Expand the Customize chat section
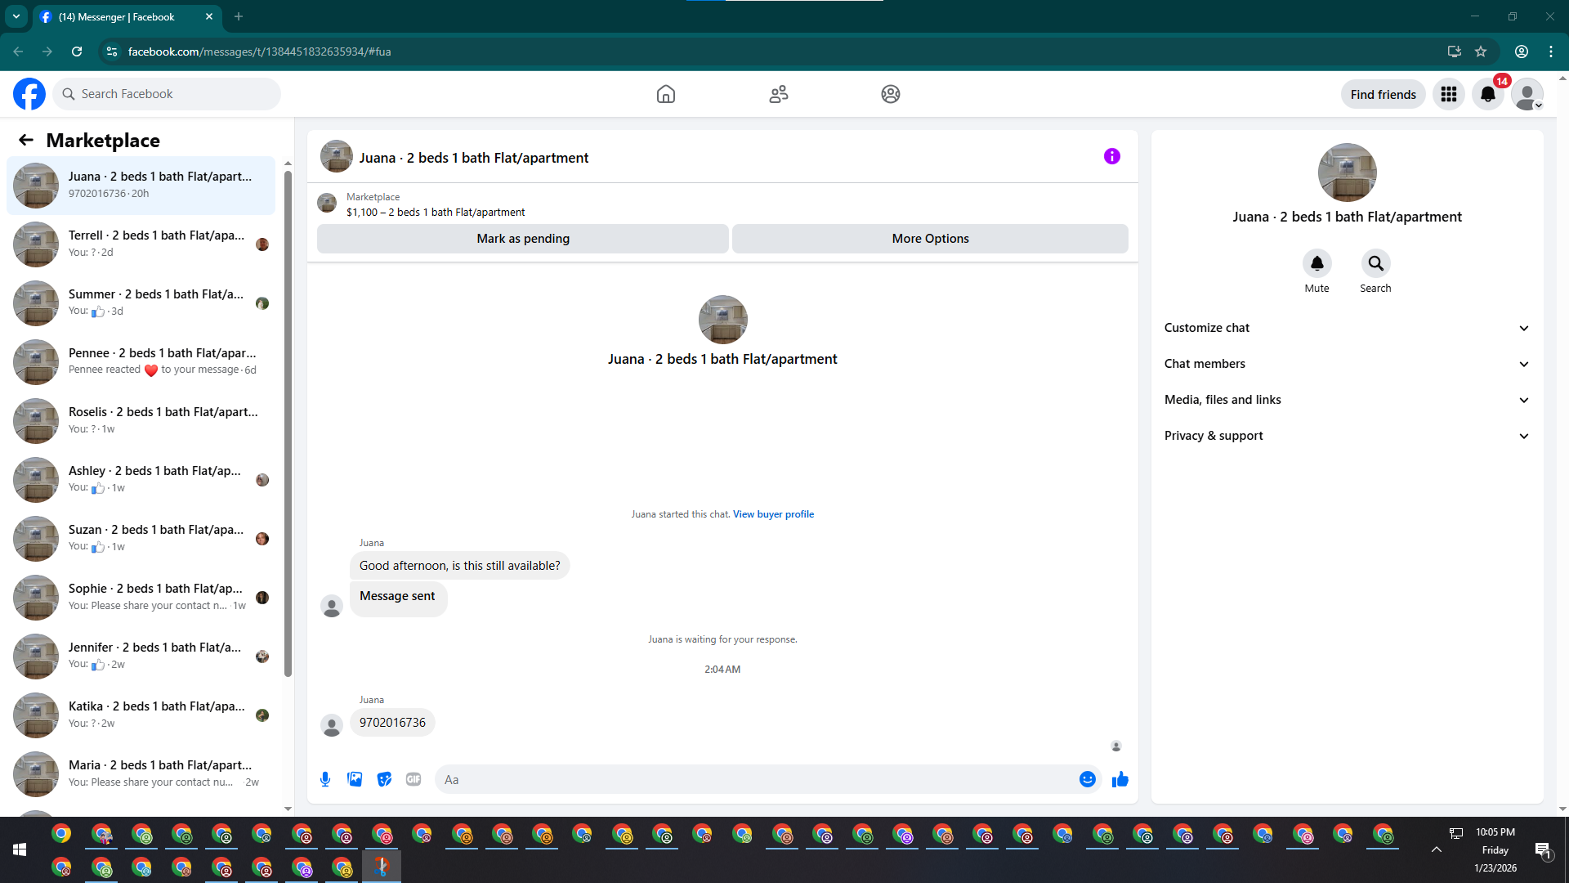This screenshot has width=1569, height=883. [x=1347, y=328]
